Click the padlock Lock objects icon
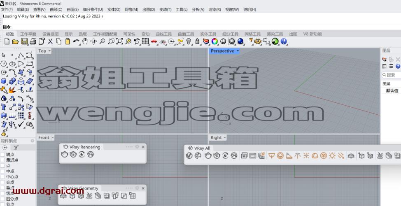401x206 pixels. click(197, 42)
